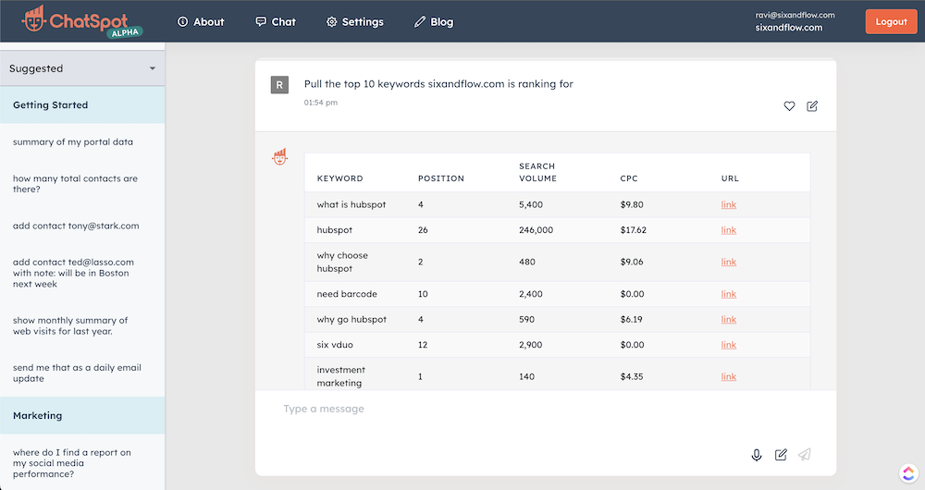Select the 'six vduo' keyword cell

335,344
